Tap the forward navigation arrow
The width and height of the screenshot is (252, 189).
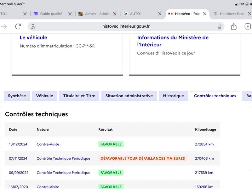pos(4,26)
